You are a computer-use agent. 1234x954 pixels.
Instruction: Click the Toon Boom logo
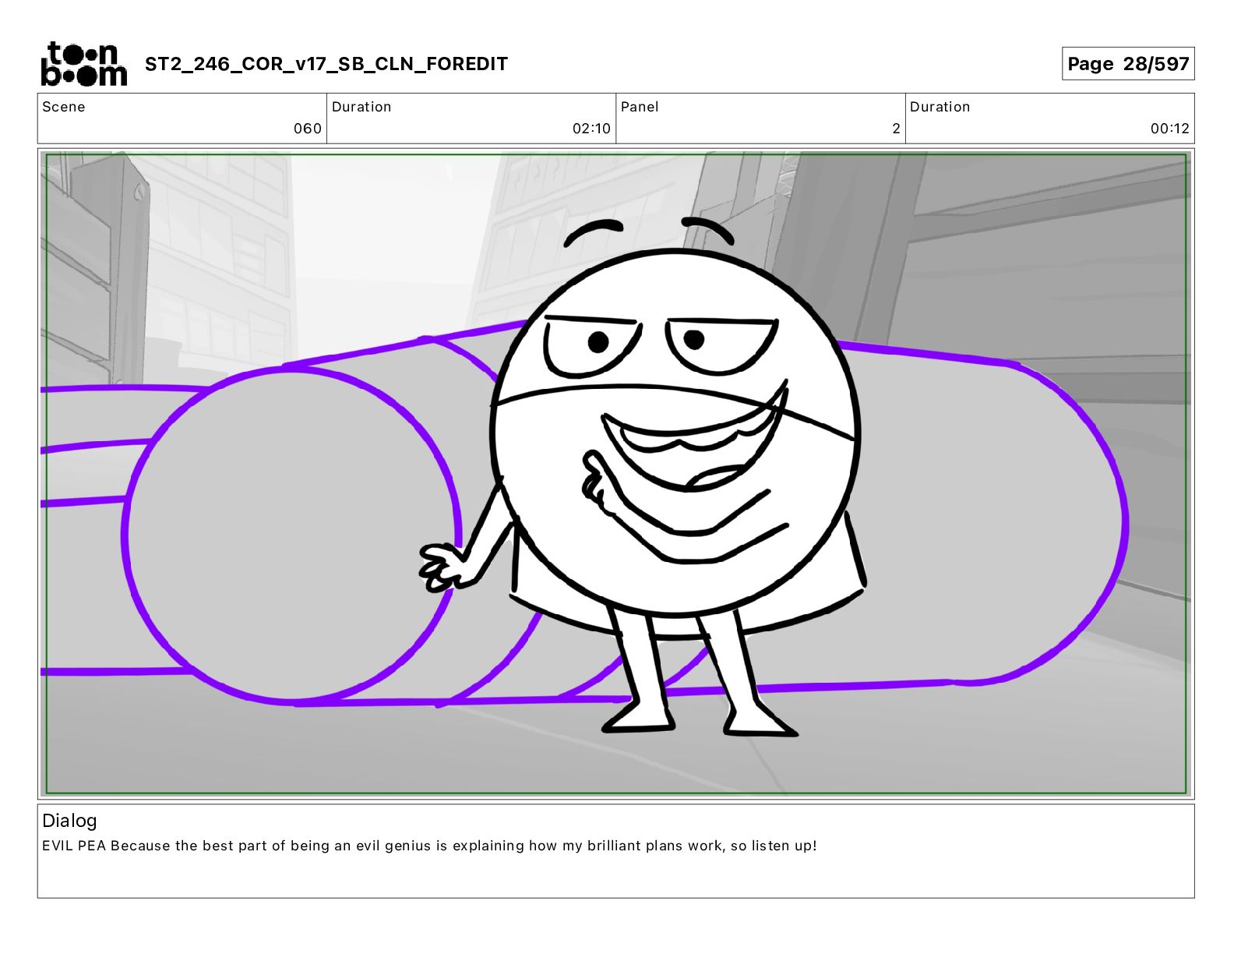click(83, 64)
